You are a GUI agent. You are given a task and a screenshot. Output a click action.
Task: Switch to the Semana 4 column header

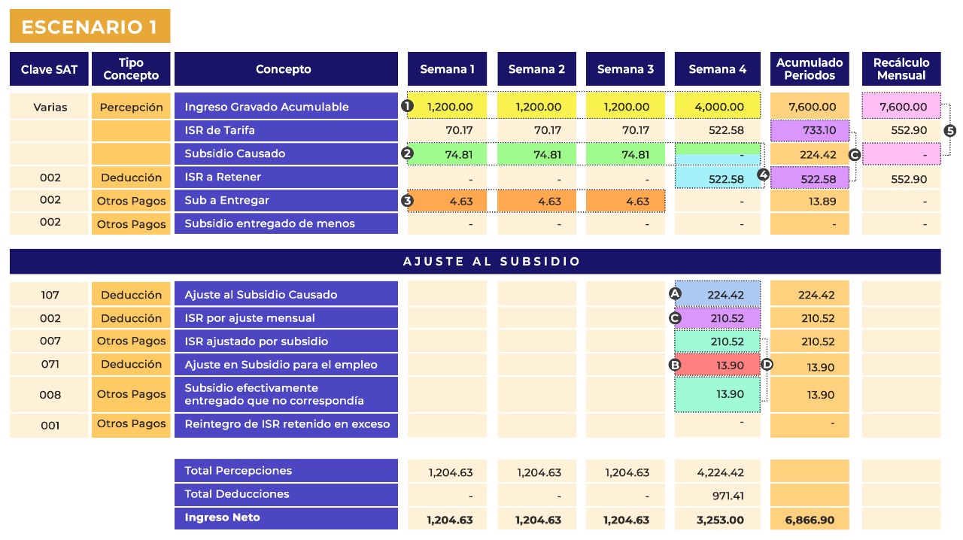click(x=717, y=68)
